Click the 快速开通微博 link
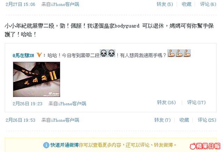This screenshot has height=152, width=223. [x=64, y=145]
